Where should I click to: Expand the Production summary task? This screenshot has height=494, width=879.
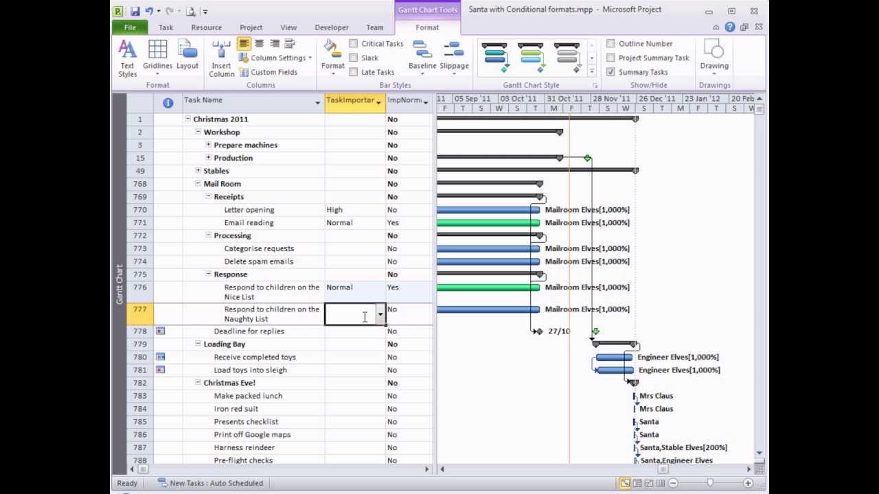pos(208,158)
